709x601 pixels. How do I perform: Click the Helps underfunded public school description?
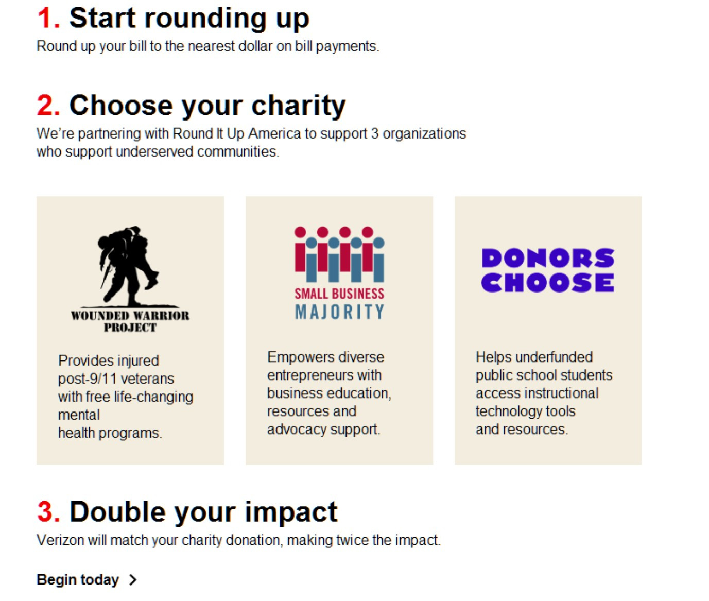click(x=544, y=393)
